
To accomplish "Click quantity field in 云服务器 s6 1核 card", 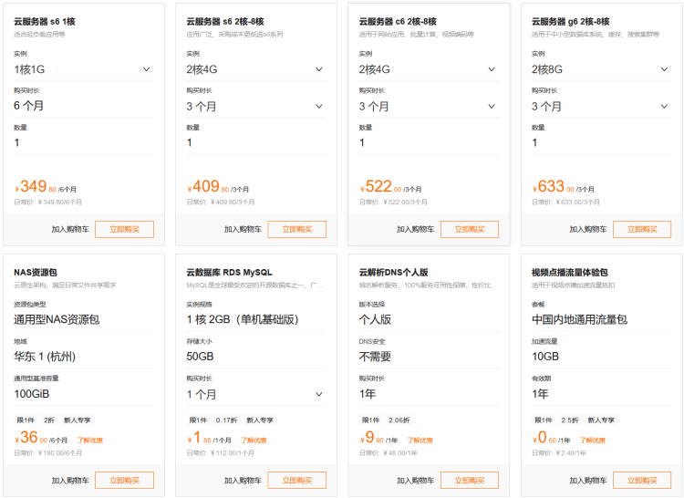I will 82,143.
